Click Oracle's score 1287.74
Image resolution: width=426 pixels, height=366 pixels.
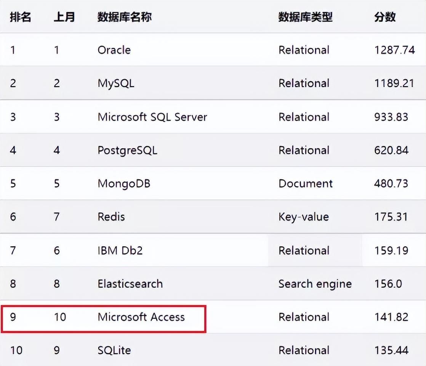click(395, 50)
